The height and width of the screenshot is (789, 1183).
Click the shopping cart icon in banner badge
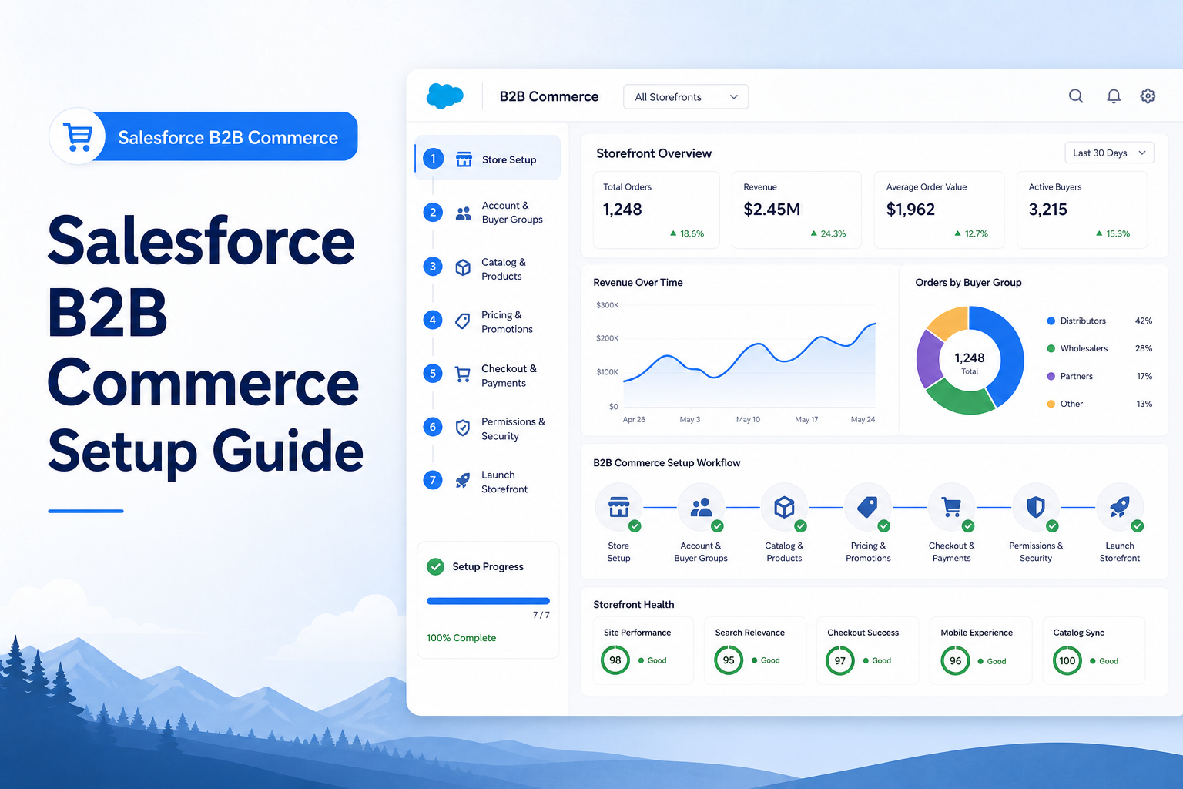(78, 137)
